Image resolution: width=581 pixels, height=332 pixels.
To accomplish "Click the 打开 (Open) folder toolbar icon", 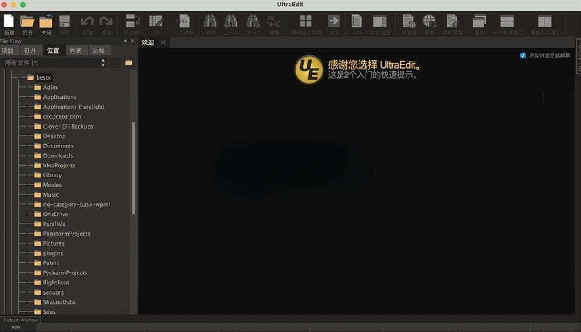I will (x=27, y=21).
